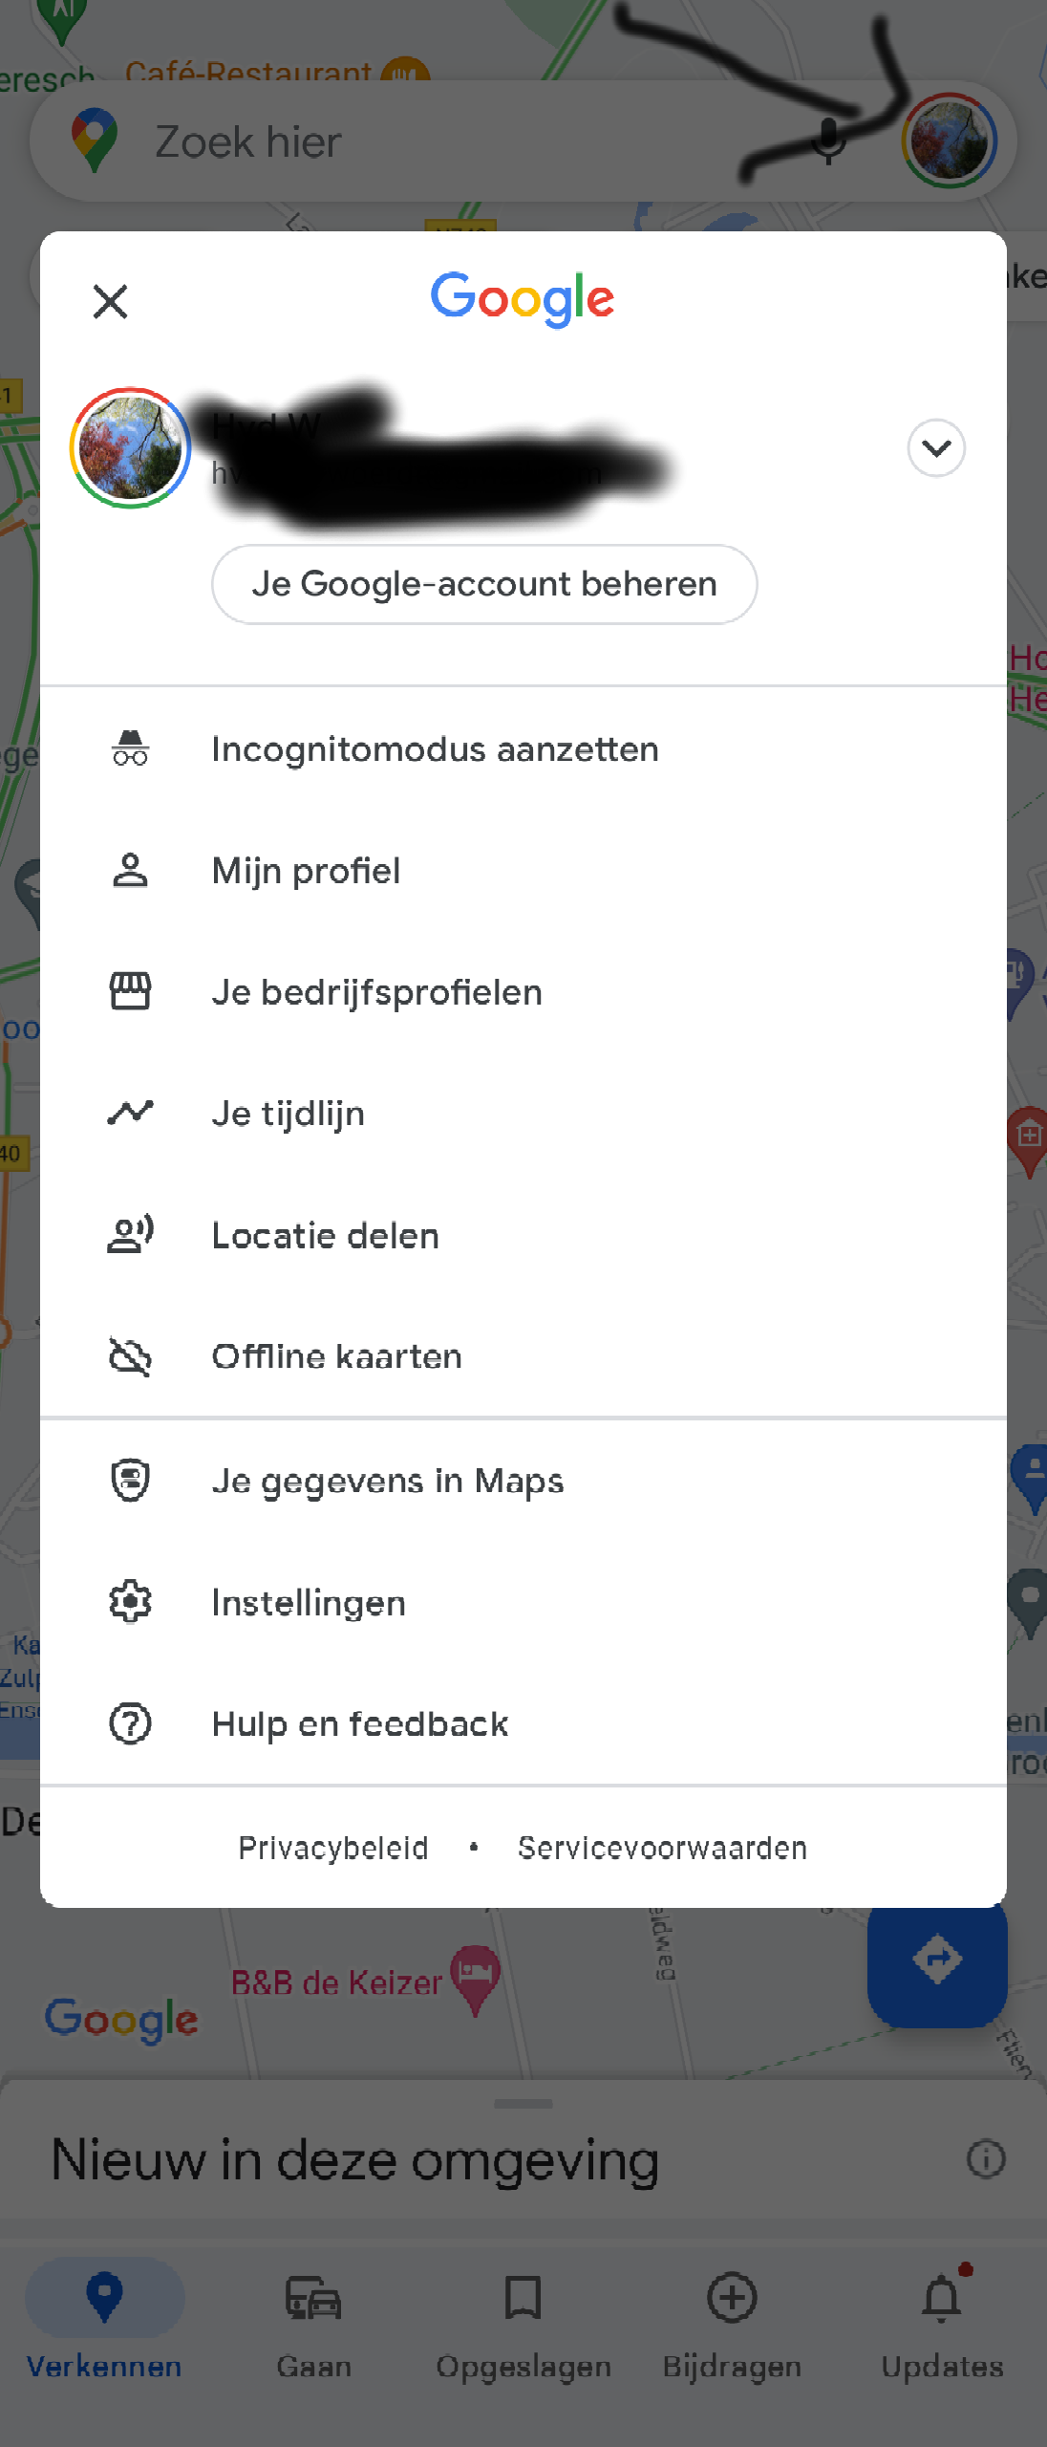Click the shield icon for Maps data
The image size is (1047, 2447).
[x=131, y=1481]
